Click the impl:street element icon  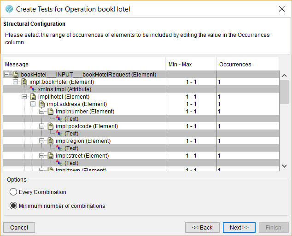tap(50, 156)
